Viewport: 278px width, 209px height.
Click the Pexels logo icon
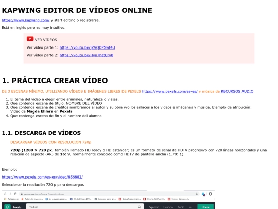tap(7, 207)
